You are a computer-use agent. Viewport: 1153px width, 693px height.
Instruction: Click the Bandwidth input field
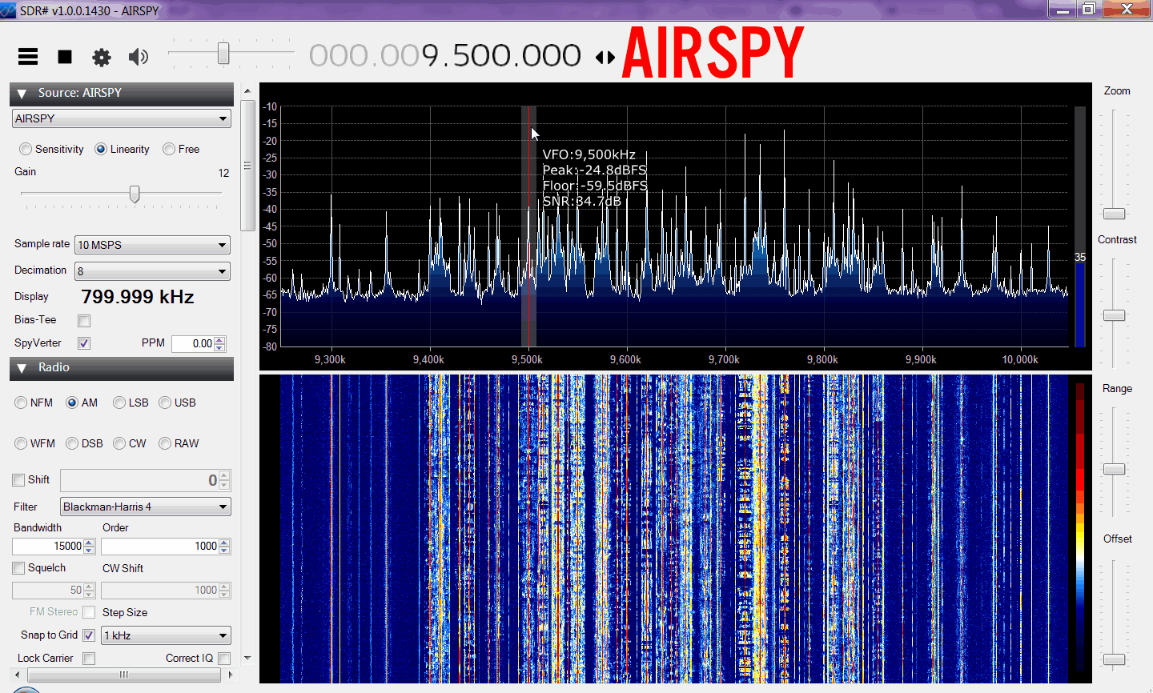pos(48,546)
